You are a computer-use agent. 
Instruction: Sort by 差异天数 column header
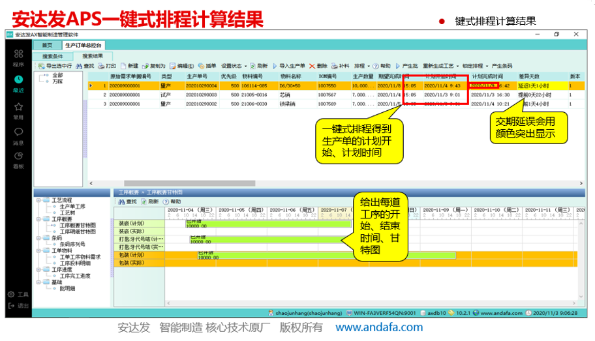(x=542, y=77)
